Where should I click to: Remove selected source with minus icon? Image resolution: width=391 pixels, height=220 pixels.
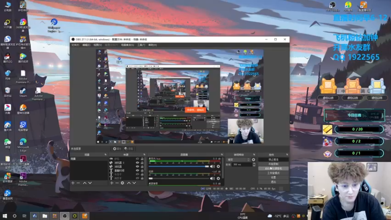(117, 183)
